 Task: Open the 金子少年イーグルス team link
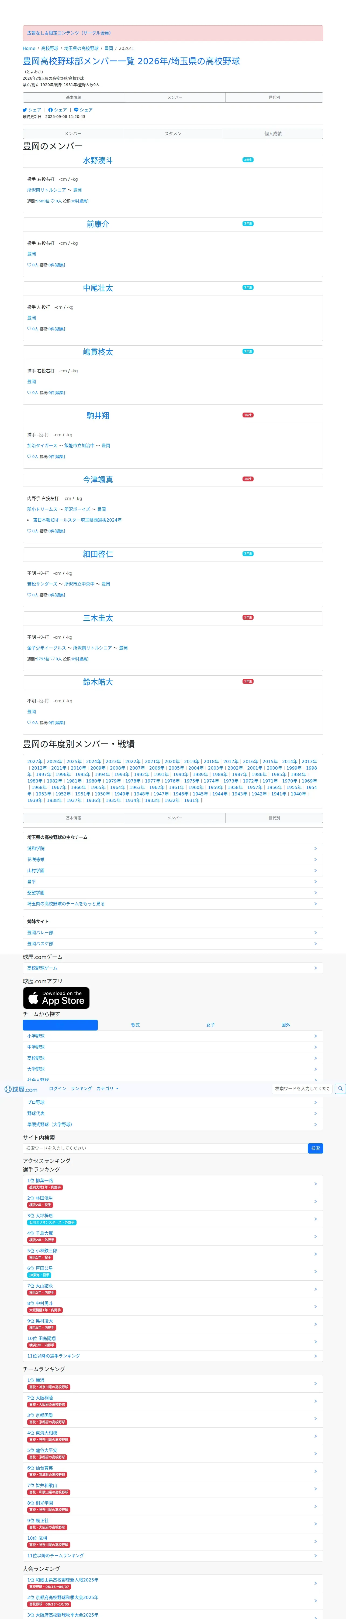46,648
